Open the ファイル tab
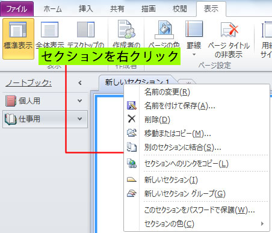 [x=17, y=9]
